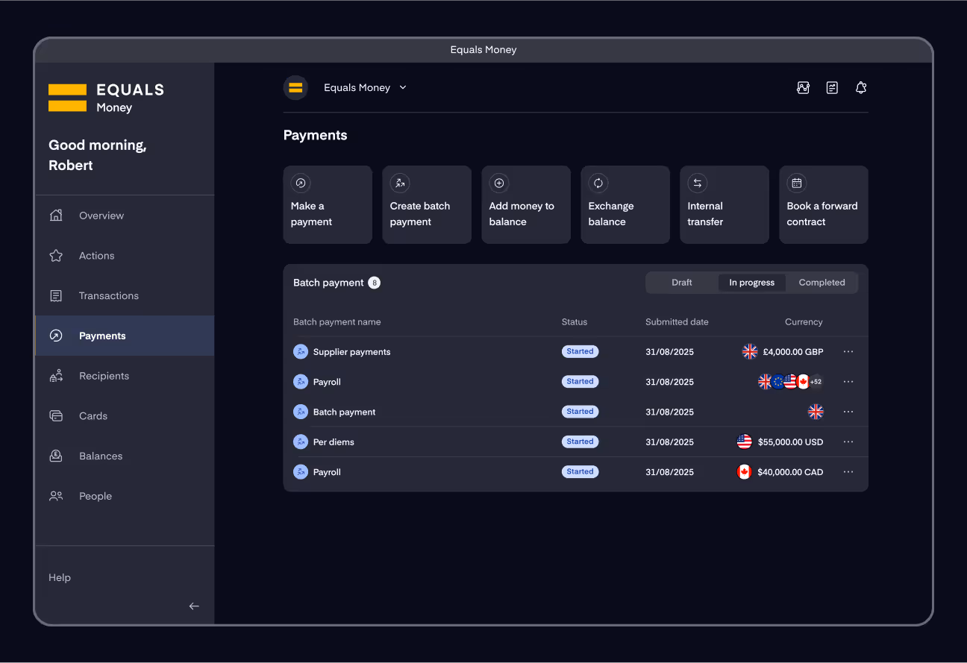Click the $40,000.00 CAD amount
Screen dimensions: 967x663
click(x=790, y=472)
